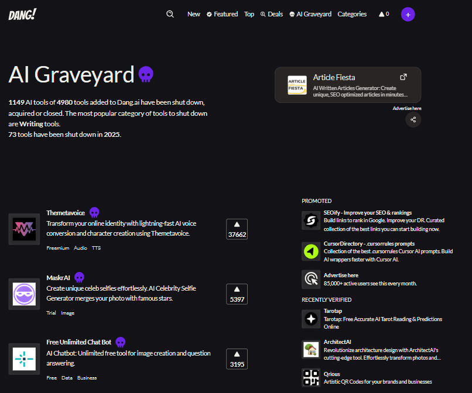472x393 pixels.
Task: Click the SEOify promoted icon
Action: (x=311, y=220)
